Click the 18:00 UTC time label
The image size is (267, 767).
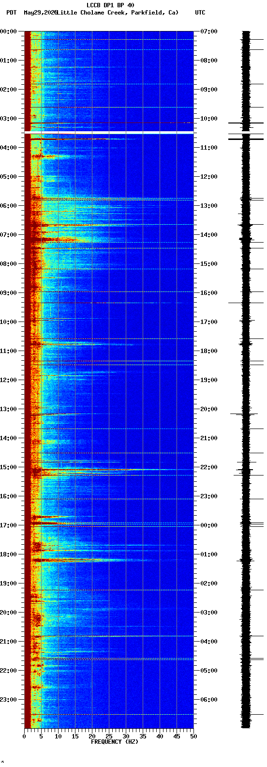click(208, 351)
